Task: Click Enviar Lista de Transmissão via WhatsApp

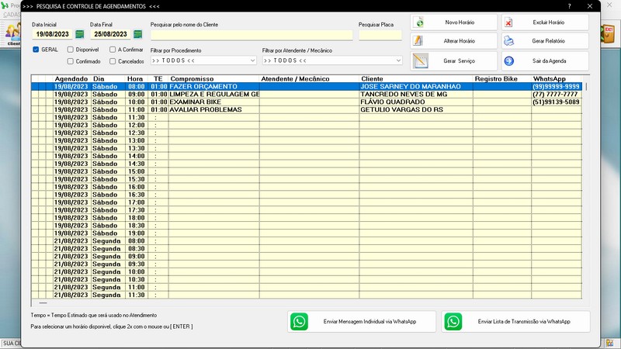Action: click(x=515, y=321)
